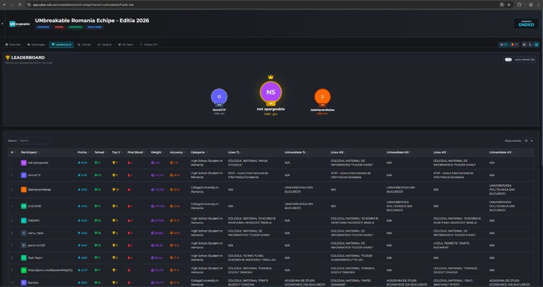Open the My Team page
Screen dimensions: 543x287
coord(126,45)
